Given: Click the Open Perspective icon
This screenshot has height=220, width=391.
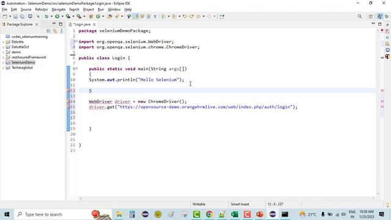Looking at the screenshot, I should [x=371, y=16].
